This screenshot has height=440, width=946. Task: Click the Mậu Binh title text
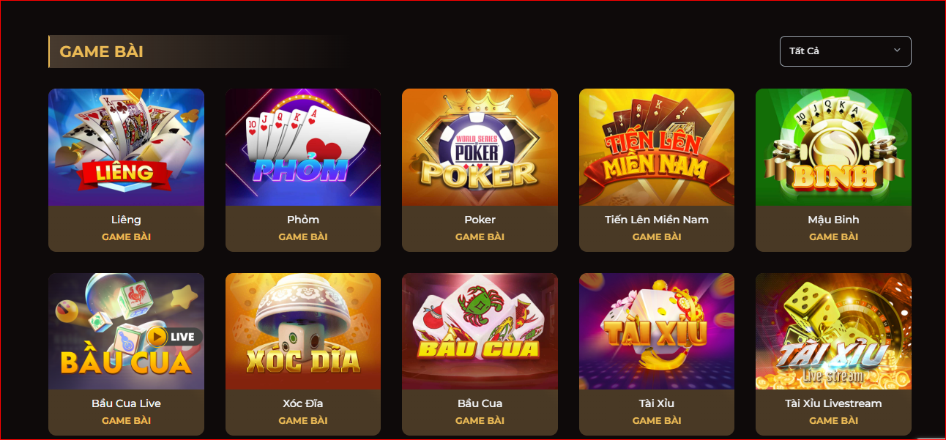(833, 220)
